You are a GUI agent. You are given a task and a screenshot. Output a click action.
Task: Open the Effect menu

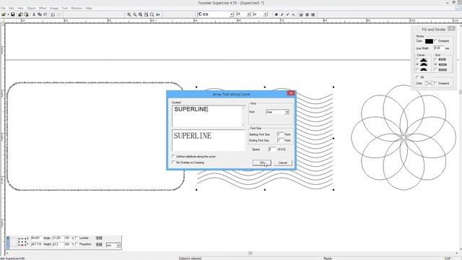click(x=43, y=8)
